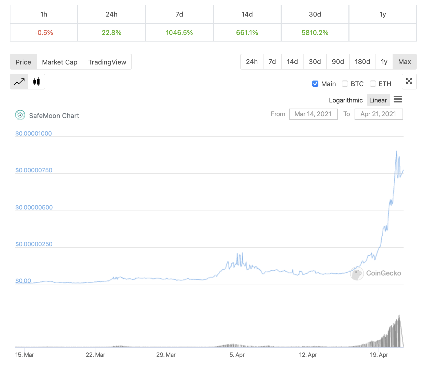Click the 1h column header
The height and width of the screenshot is (367, 426).
44,14
